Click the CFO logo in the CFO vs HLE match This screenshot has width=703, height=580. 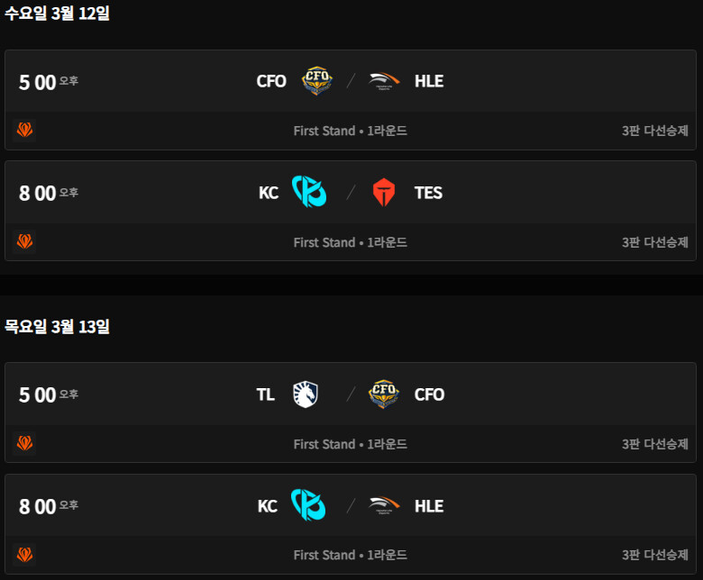316,81
